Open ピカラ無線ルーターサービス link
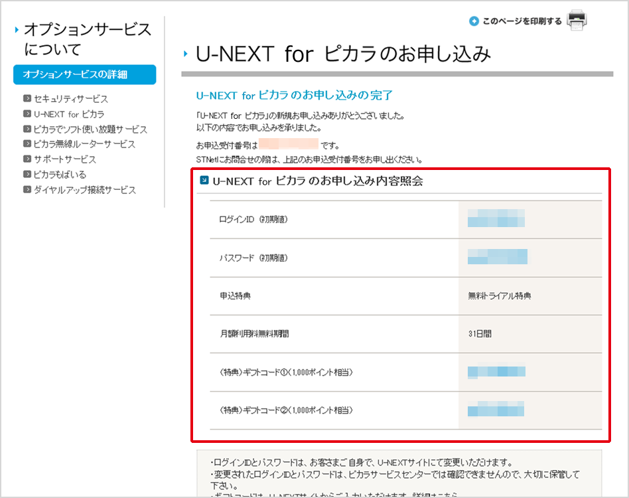Image resolution: width=629 pixels, height=498 pixels. click(x=84, y=144)
